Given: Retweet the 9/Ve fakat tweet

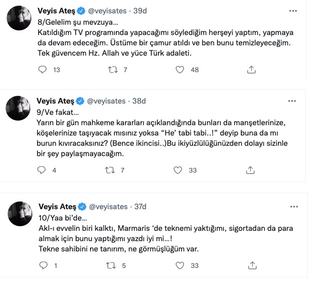Looking at the screenshot, I should (x=110, y=170).
